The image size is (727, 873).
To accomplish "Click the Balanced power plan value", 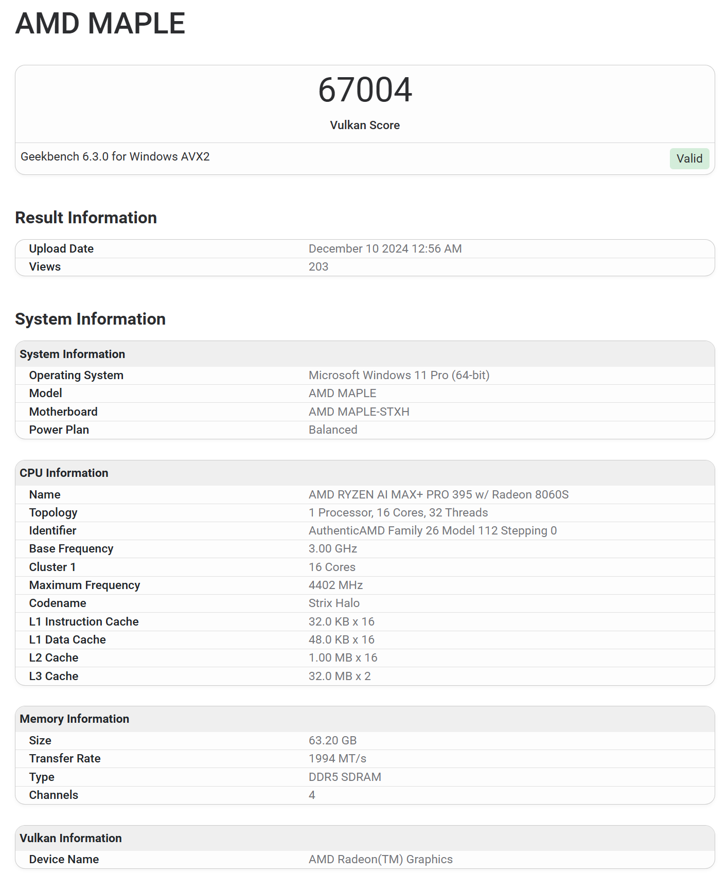I will pyautogui.click(x=333, y=430).
